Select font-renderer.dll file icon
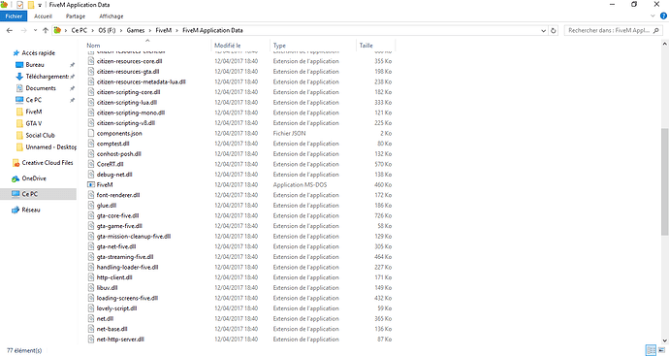Image resolution: width=669 pixels, height=356 pixels. tap(90, 195)
